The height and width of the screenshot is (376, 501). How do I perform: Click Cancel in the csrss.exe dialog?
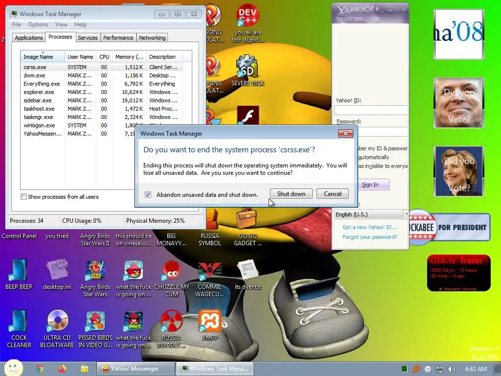coord(332,193)
